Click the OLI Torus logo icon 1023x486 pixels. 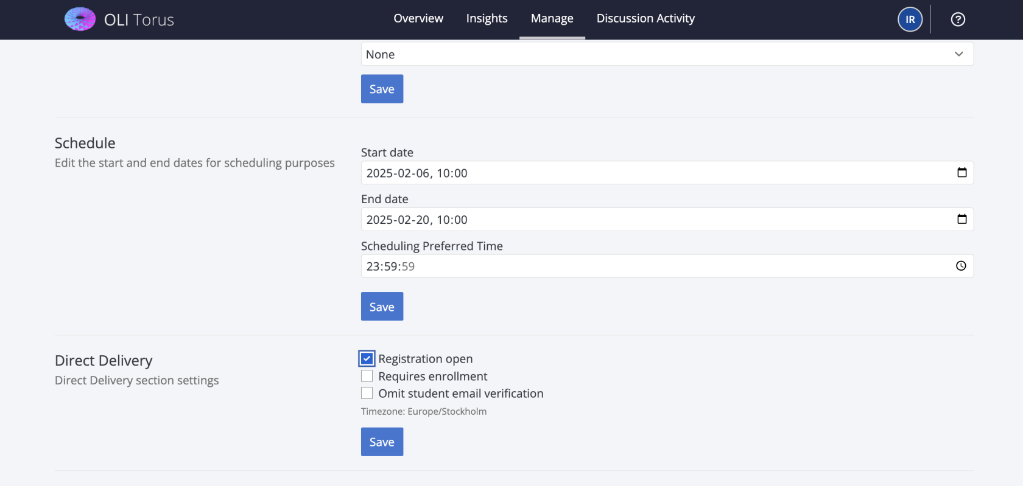80,19
